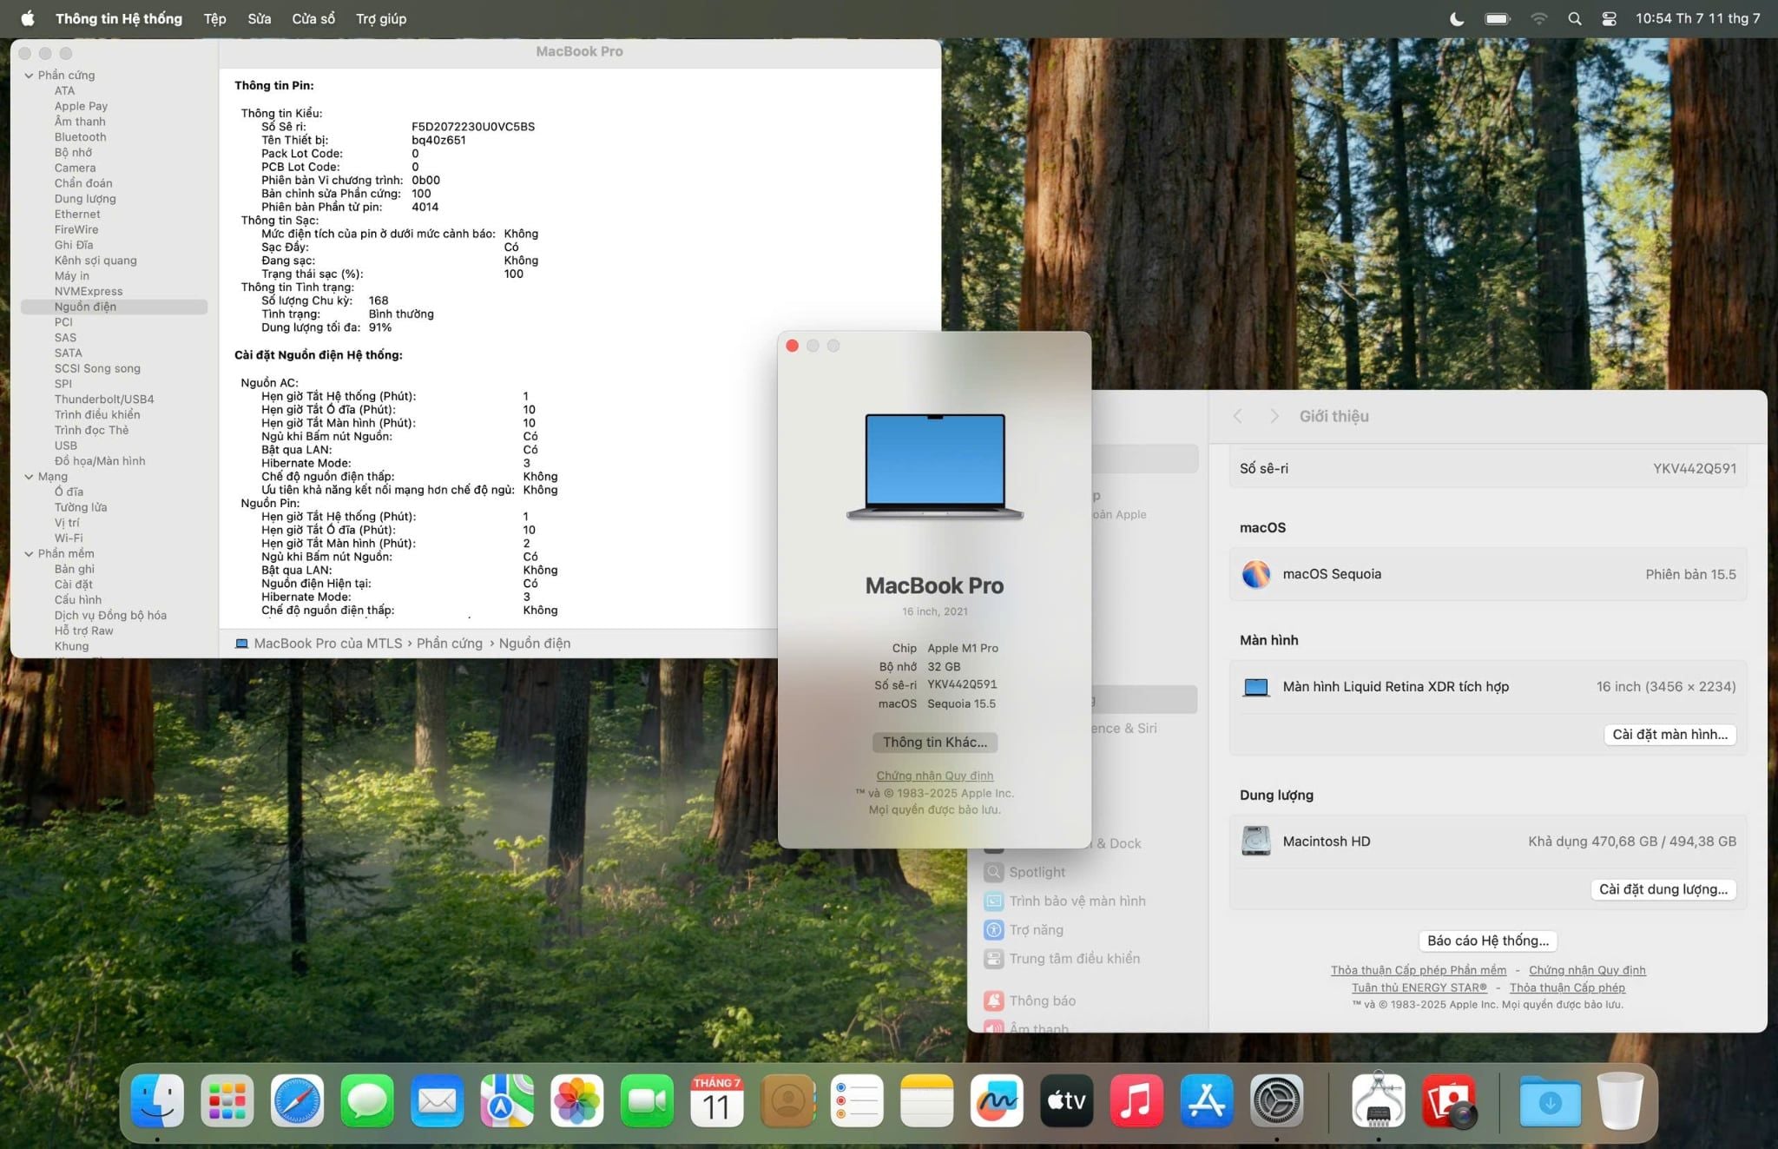Select Apple Pay in hardware sidebar
This screenshot has height=1149, width=1778.
[81, 106]
